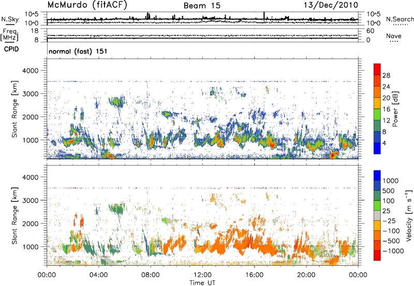
Task: Click the Velocity color bar blue top segment
Action: pyautogui.click(x=377, y=176)
